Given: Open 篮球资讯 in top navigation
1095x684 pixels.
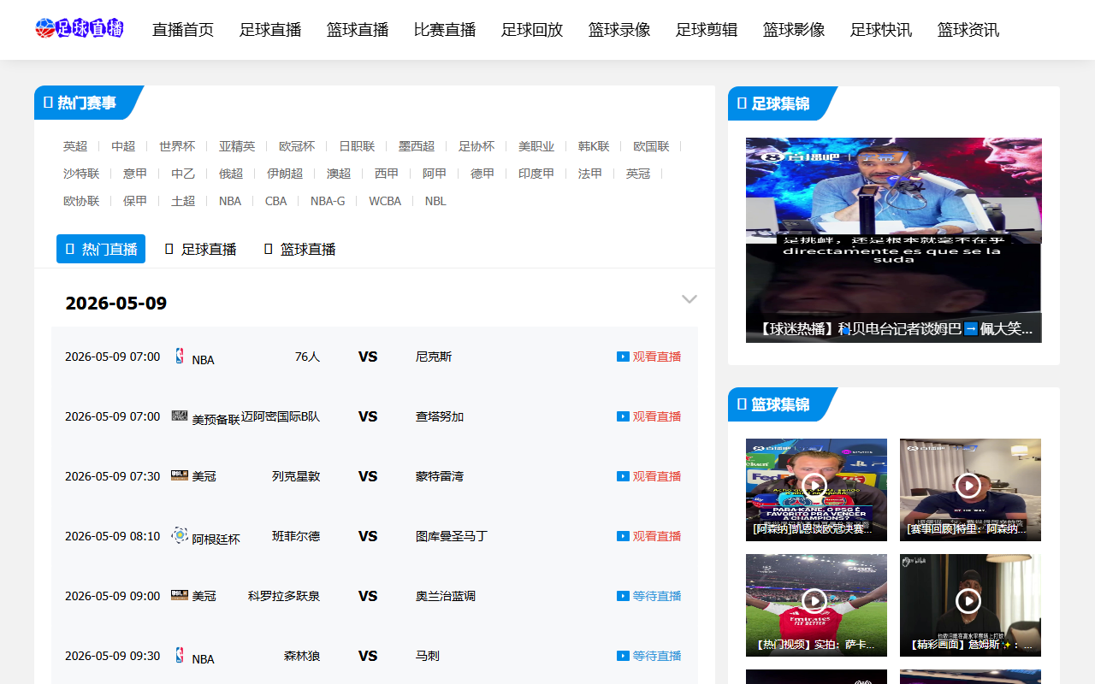Looking at the screenshot, I should tap(968, 30).
